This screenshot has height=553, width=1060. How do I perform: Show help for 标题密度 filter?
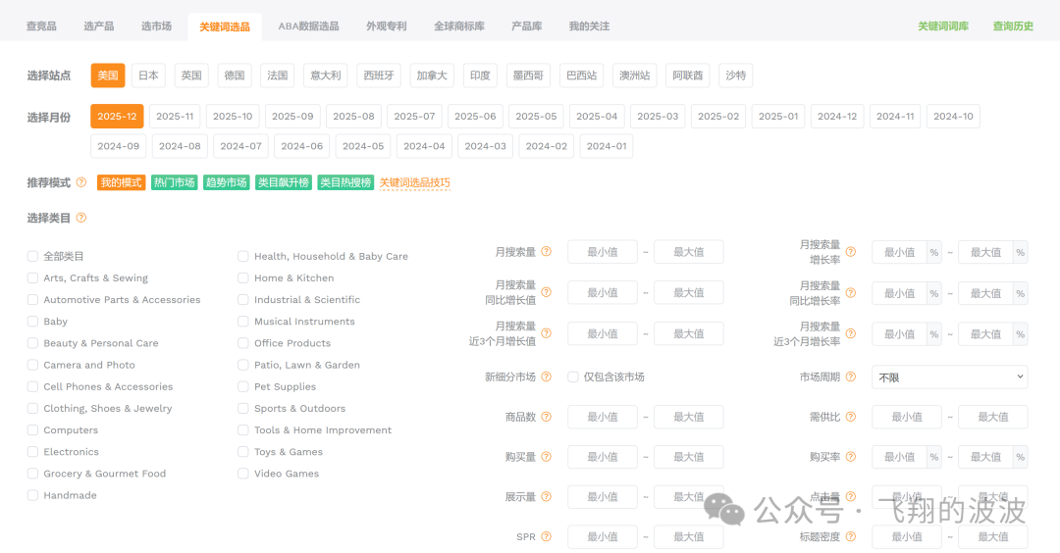click(850, 536)
